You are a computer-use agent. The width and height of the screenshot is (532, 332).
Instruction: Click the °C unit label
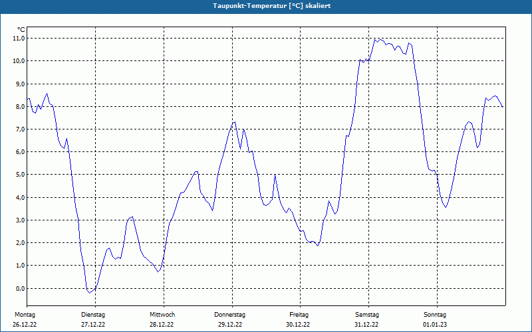point(21,30)
